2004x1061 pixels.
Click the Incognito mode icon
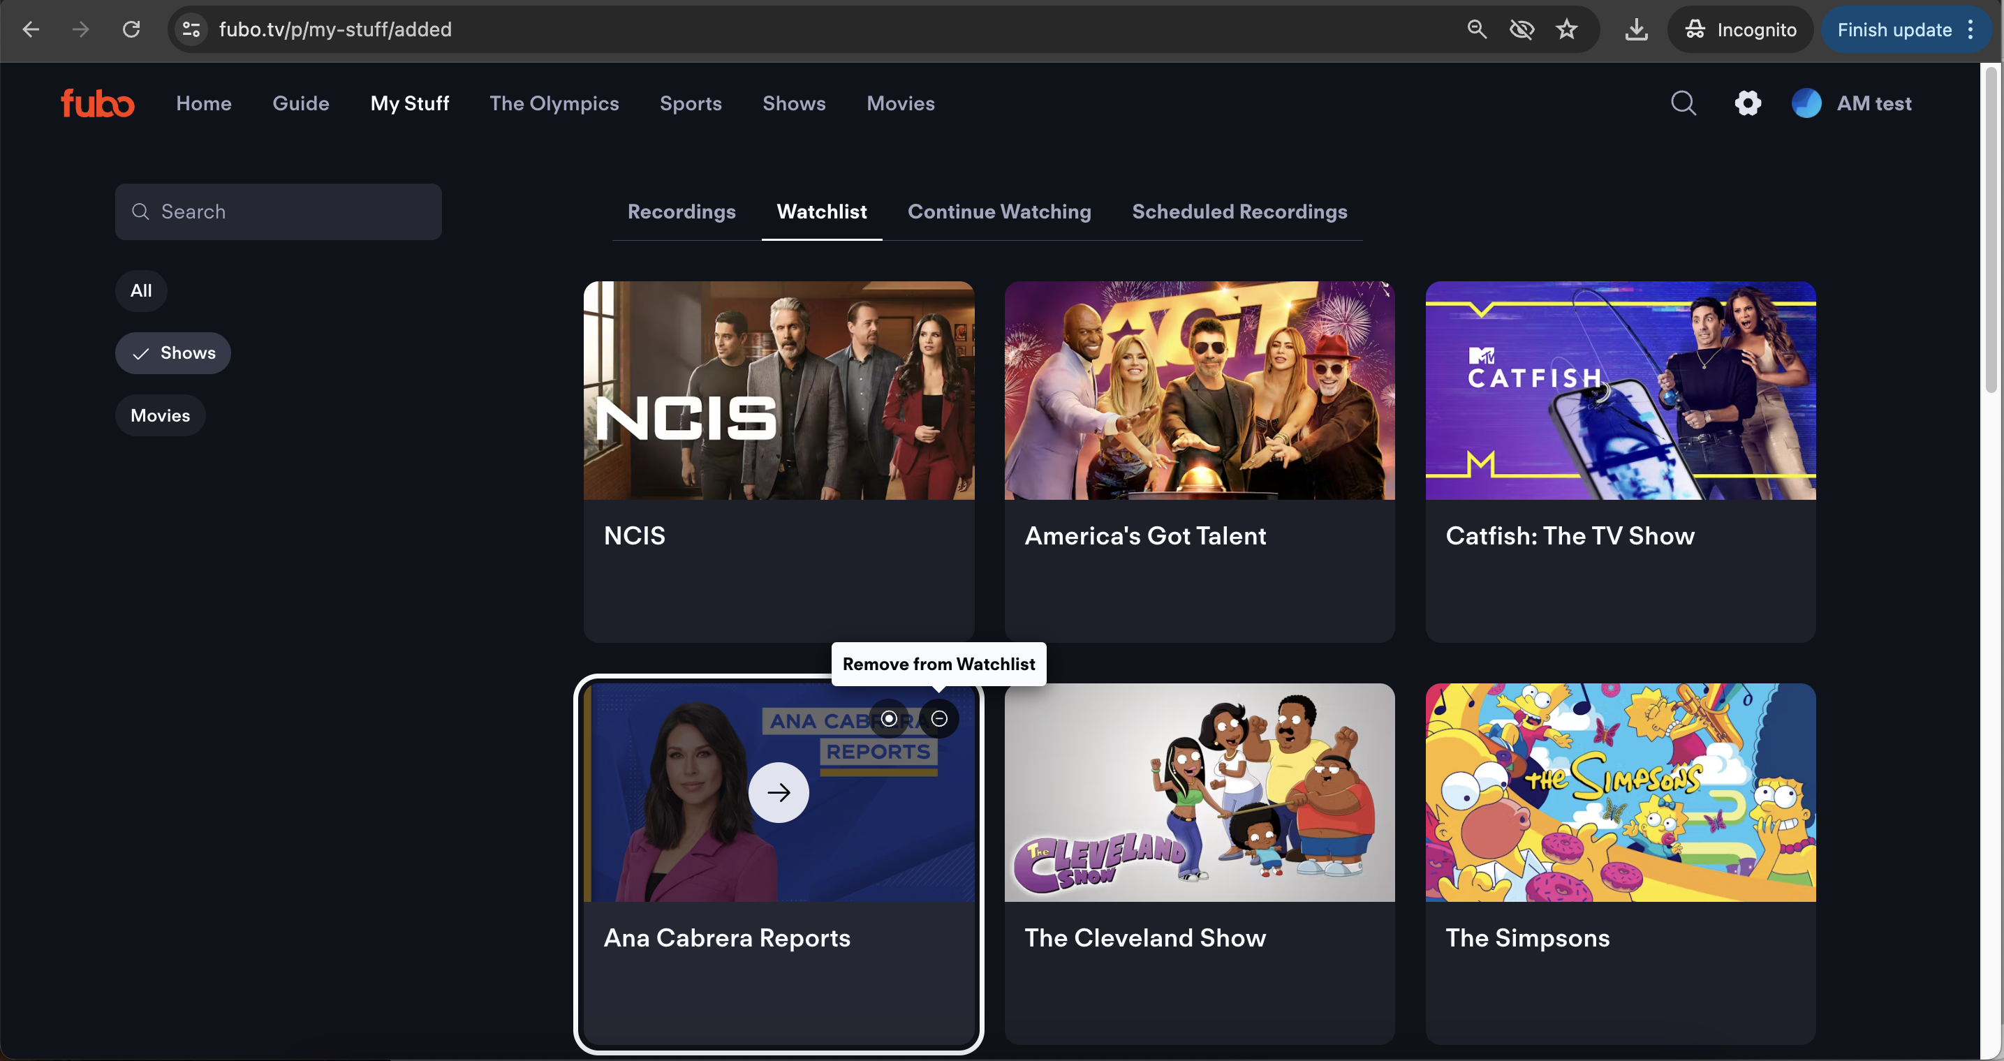pos(1695,29)
